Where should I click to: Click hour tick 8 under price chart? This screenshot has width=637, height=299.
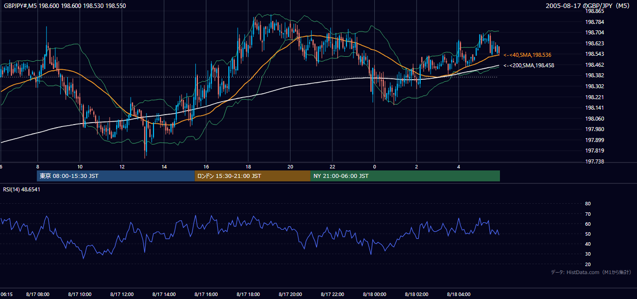tap(37, 166)
